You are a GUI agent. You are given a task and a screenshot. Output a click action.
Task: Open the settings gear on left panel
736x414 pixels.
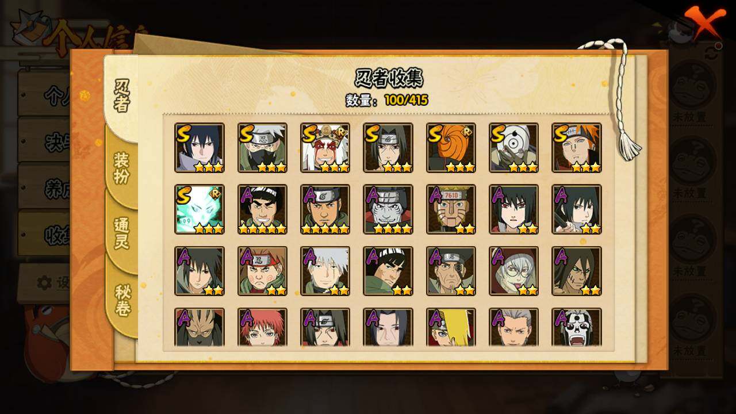coord(44,282)
